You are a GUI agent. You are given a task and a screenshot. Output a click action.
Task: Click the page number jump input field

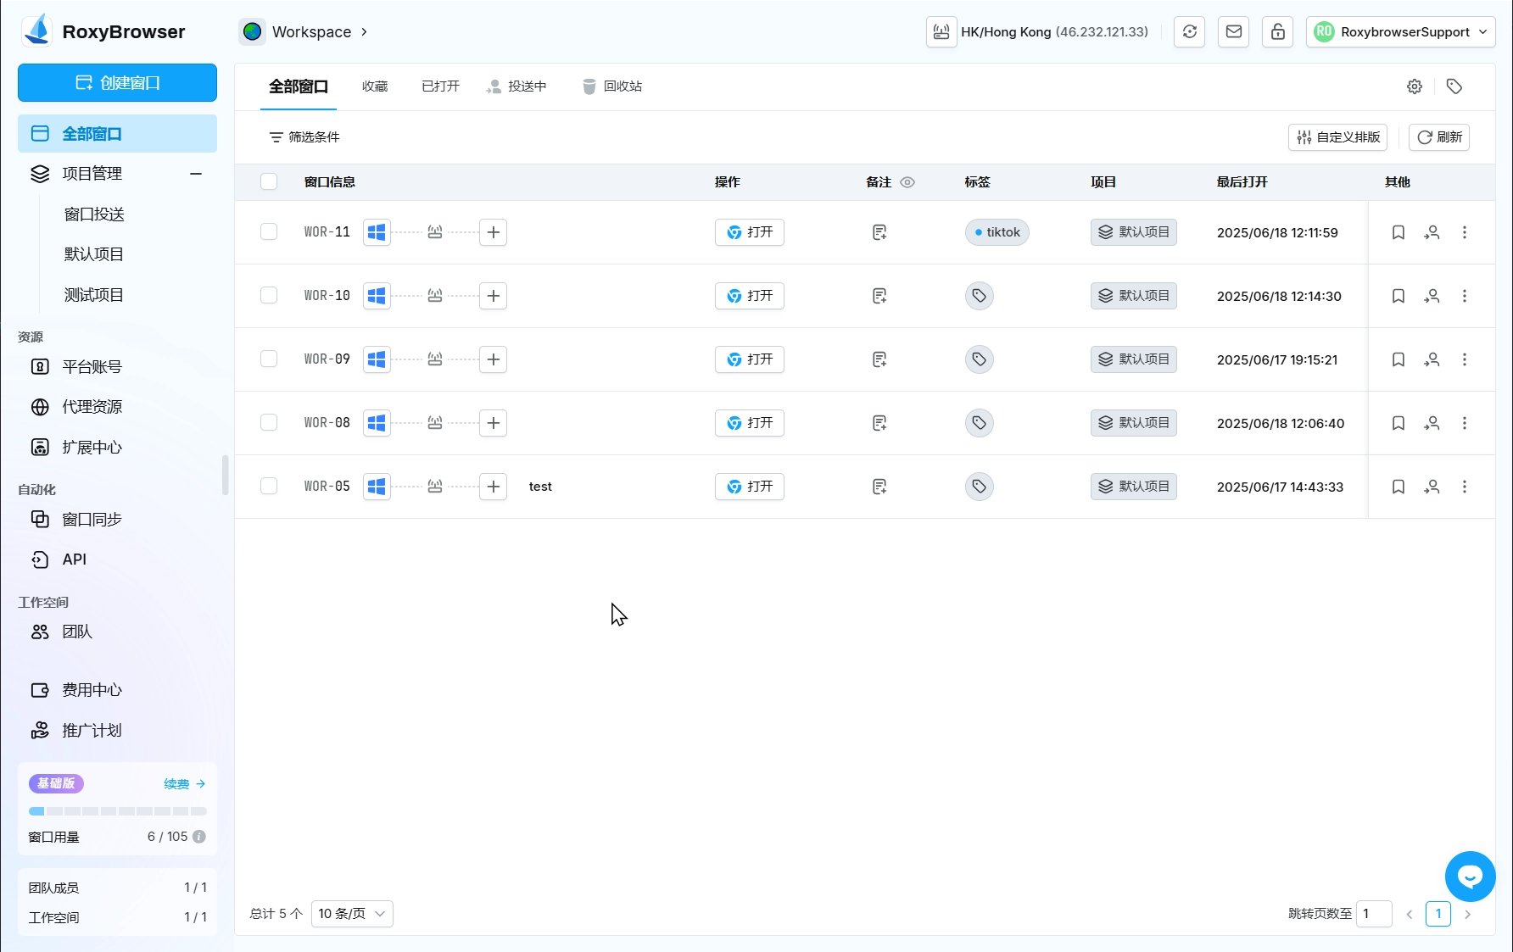pyautogui.click(x=1374, y=914)
